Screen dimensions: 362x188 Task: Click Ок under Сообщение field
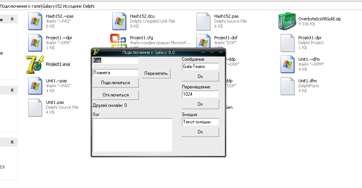coord(200,77)
